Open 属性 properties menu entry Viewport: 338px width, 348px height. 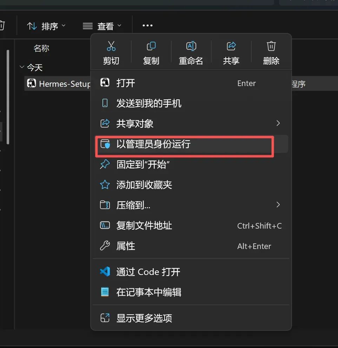click(x=191, y=246)
